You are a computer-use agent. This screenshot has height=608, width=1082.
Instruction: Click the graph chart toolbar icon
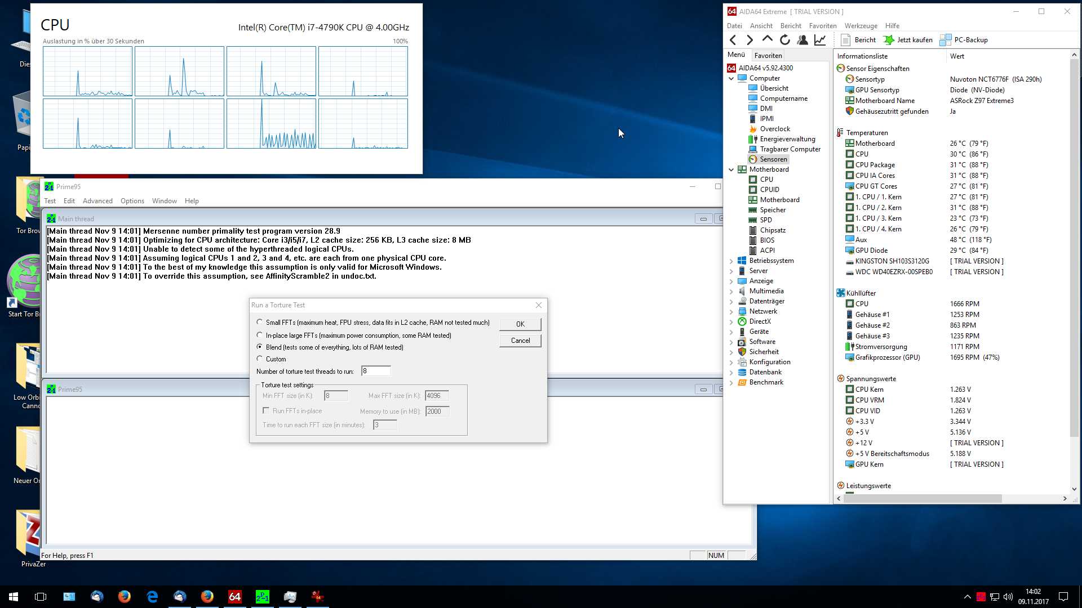[x=820, y=40]
